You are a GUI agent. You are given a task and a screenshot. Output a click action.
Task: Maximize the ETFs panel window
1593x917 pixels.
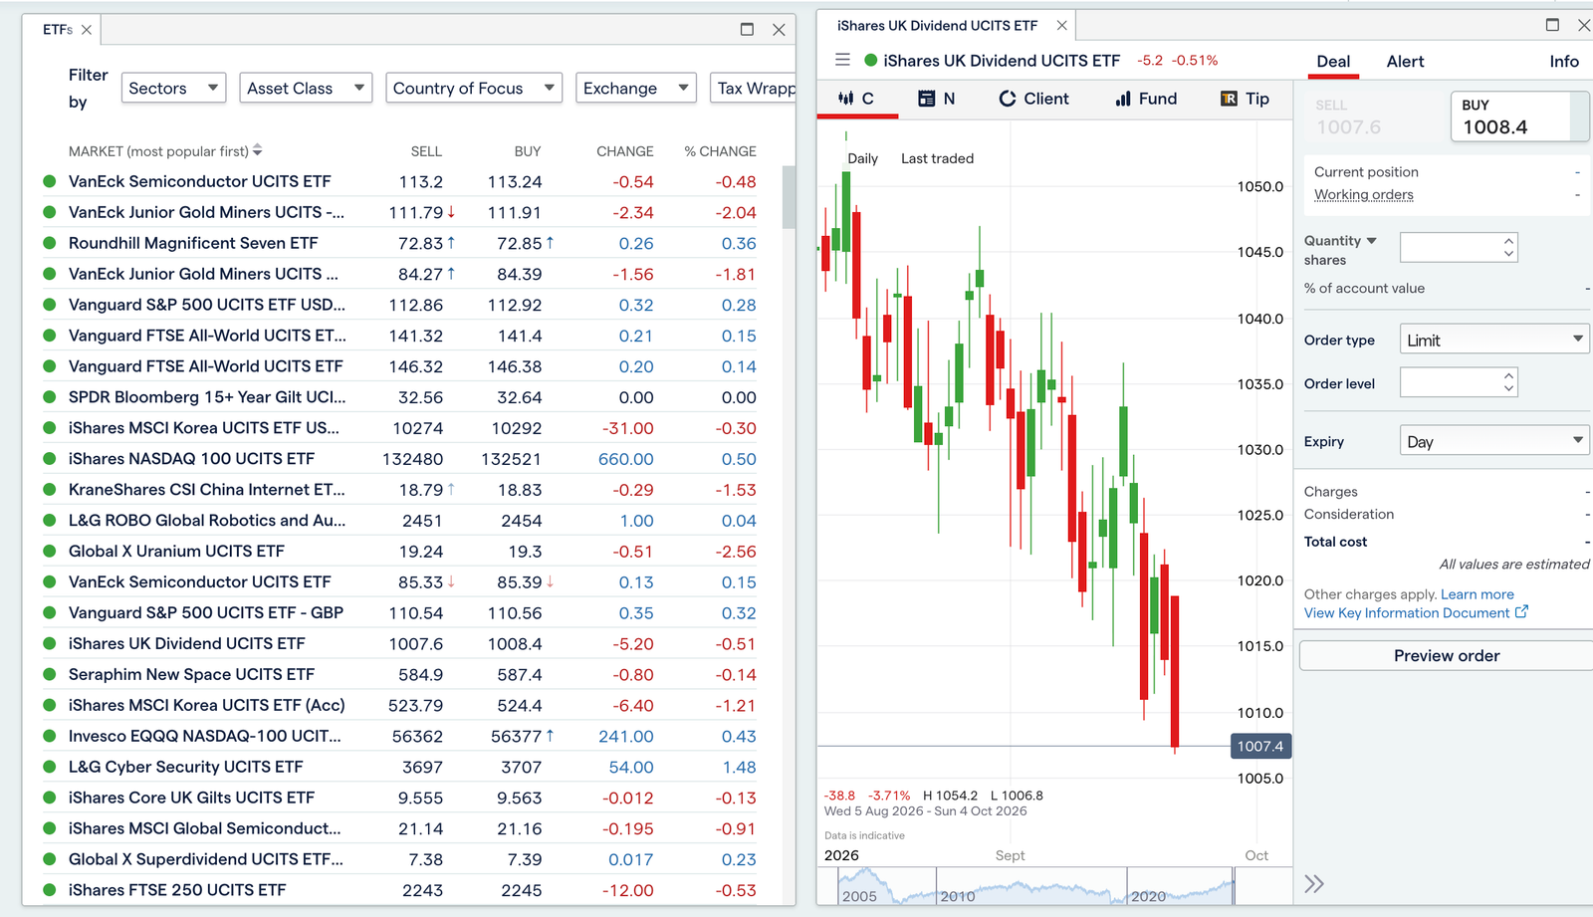(747, 29)
